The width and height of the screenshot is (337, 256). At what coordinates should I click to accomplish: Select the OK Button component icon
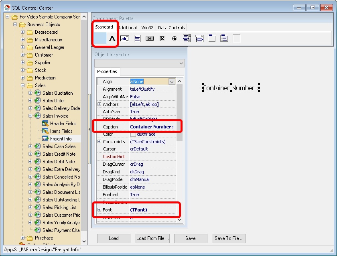point(150,39)
